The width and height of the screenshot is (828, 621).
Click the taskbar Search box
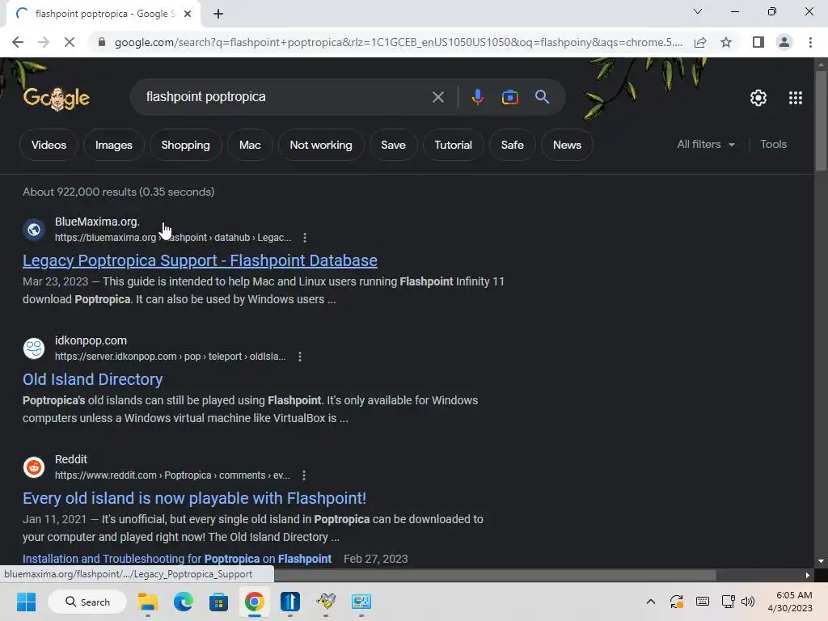(x=87, y=602)
